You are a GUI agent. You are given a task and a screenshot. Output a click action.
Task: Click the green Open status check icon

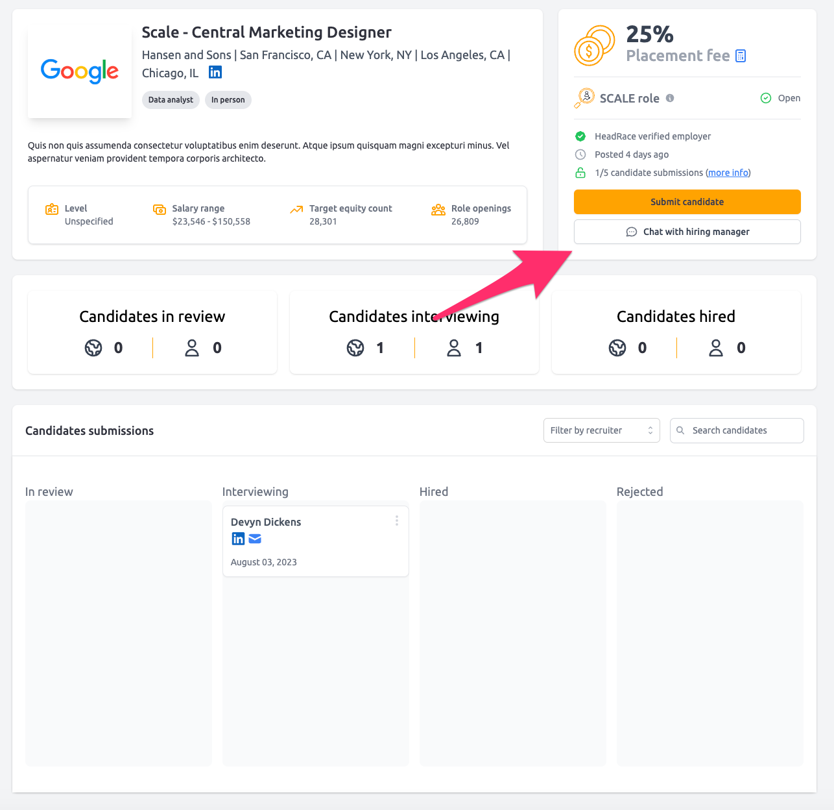click(x=766, y=98)
